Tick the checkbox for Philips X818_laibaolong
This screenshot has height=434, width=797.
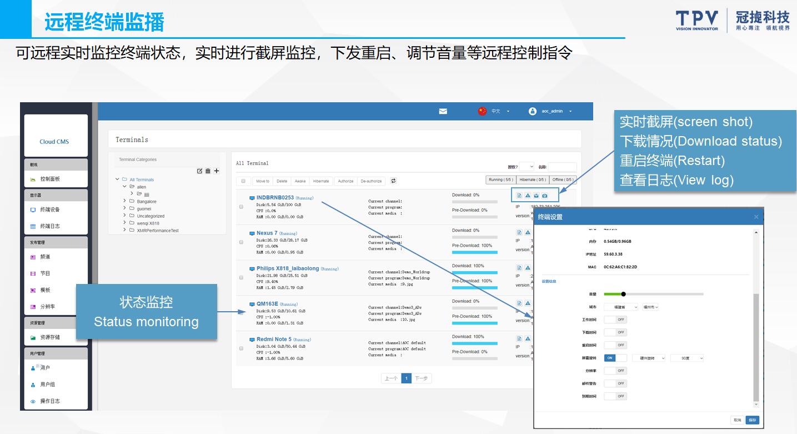tap(241, 277)
